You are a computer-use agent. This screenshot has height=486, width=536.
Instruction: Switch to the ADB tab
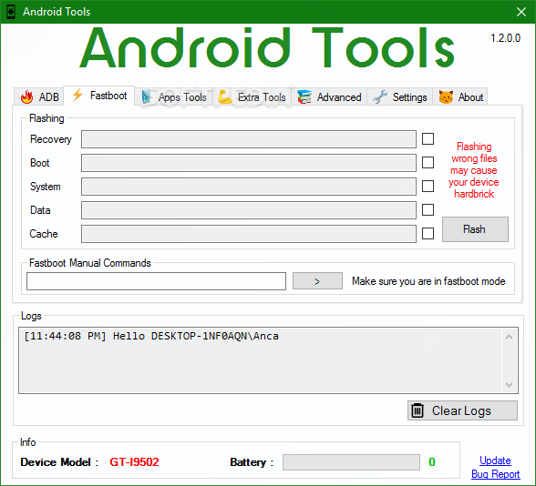[x=39, y=96]
